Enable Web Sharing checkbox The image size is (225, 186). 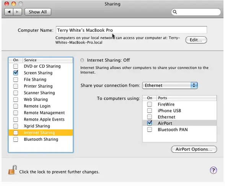(x=16, y=100)
